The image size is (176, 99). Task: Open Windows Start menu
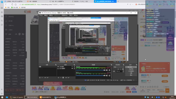click(2, 97)
